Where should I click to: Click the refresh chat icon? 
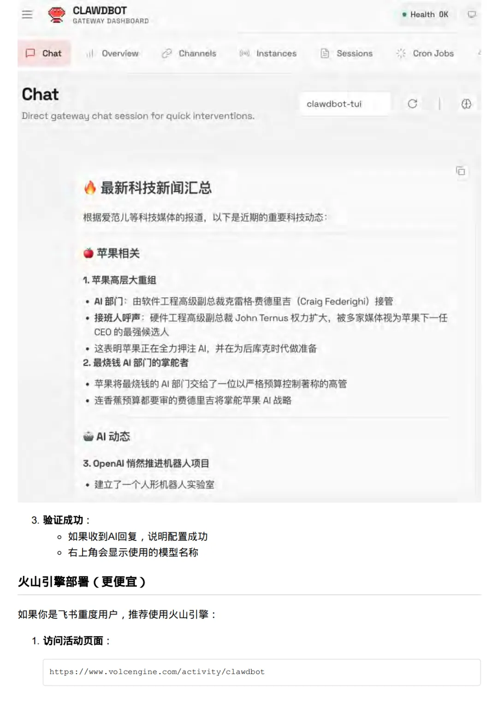click(412, 104)
